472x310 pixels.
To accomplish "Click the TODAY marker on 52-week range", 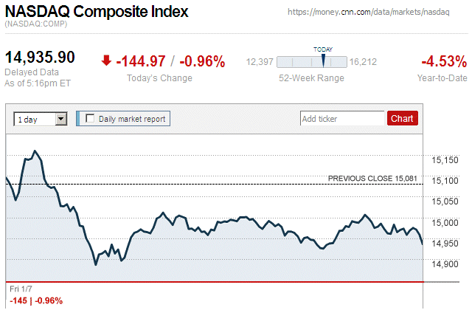I will 323,58.
